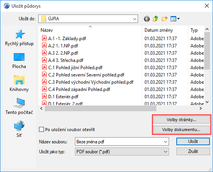Open the Uložit jako typ dropdown

click(x=122, y=152)
